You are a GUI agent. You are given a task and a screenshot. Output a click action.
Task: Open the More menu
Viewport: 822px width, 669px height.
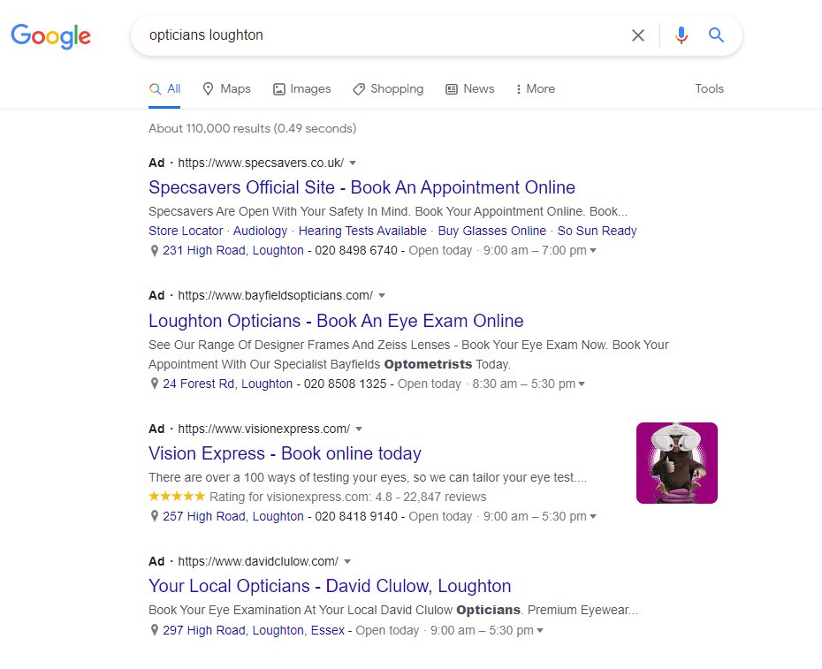coord(536,89)
